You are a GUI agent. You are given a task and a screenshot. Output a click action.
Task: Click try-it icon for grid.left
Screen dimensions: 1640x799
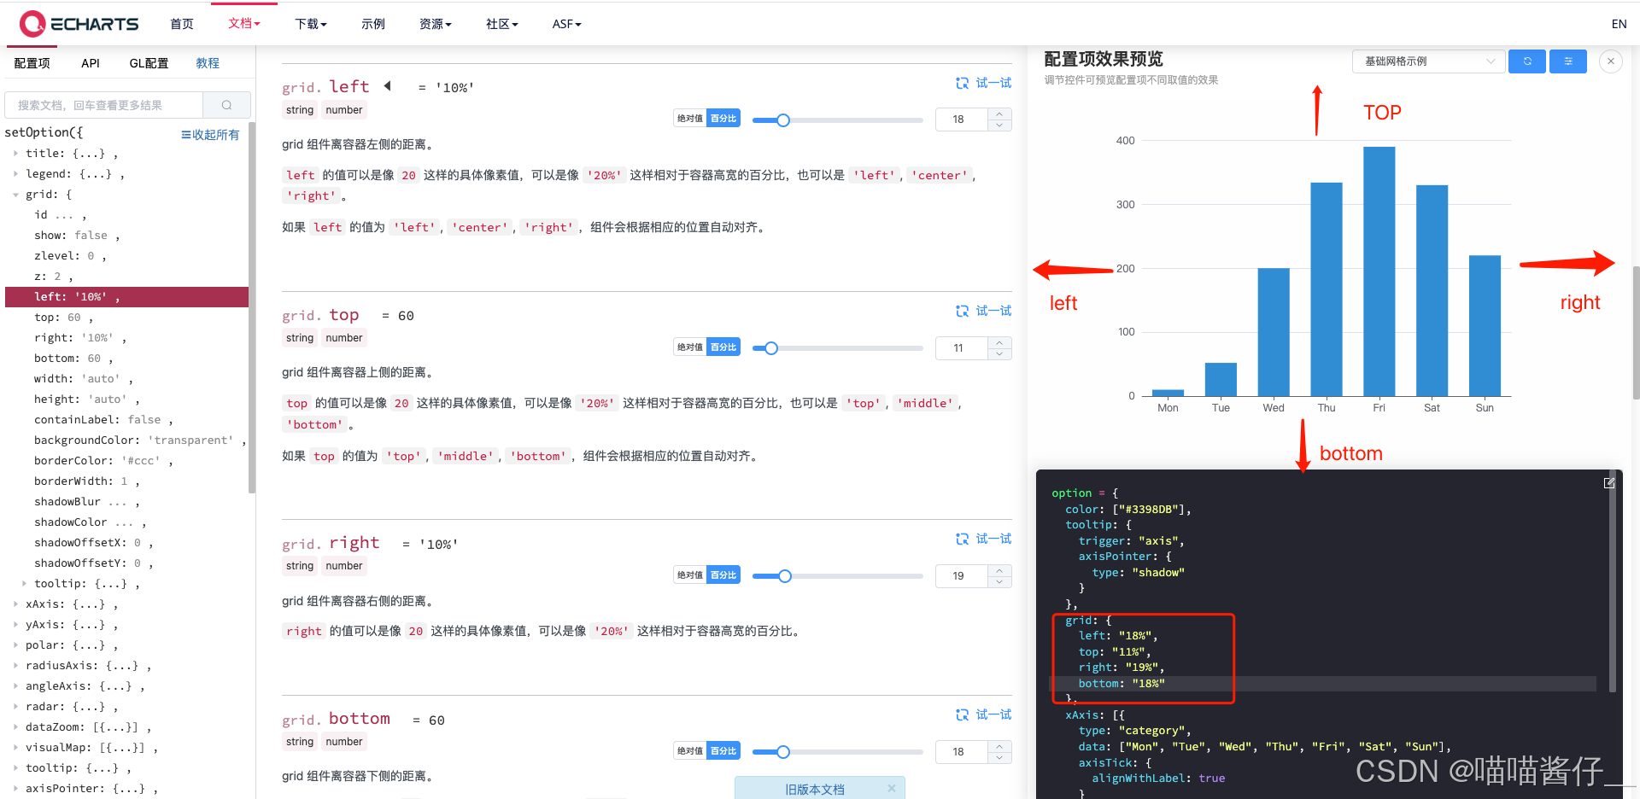[962, 83]
